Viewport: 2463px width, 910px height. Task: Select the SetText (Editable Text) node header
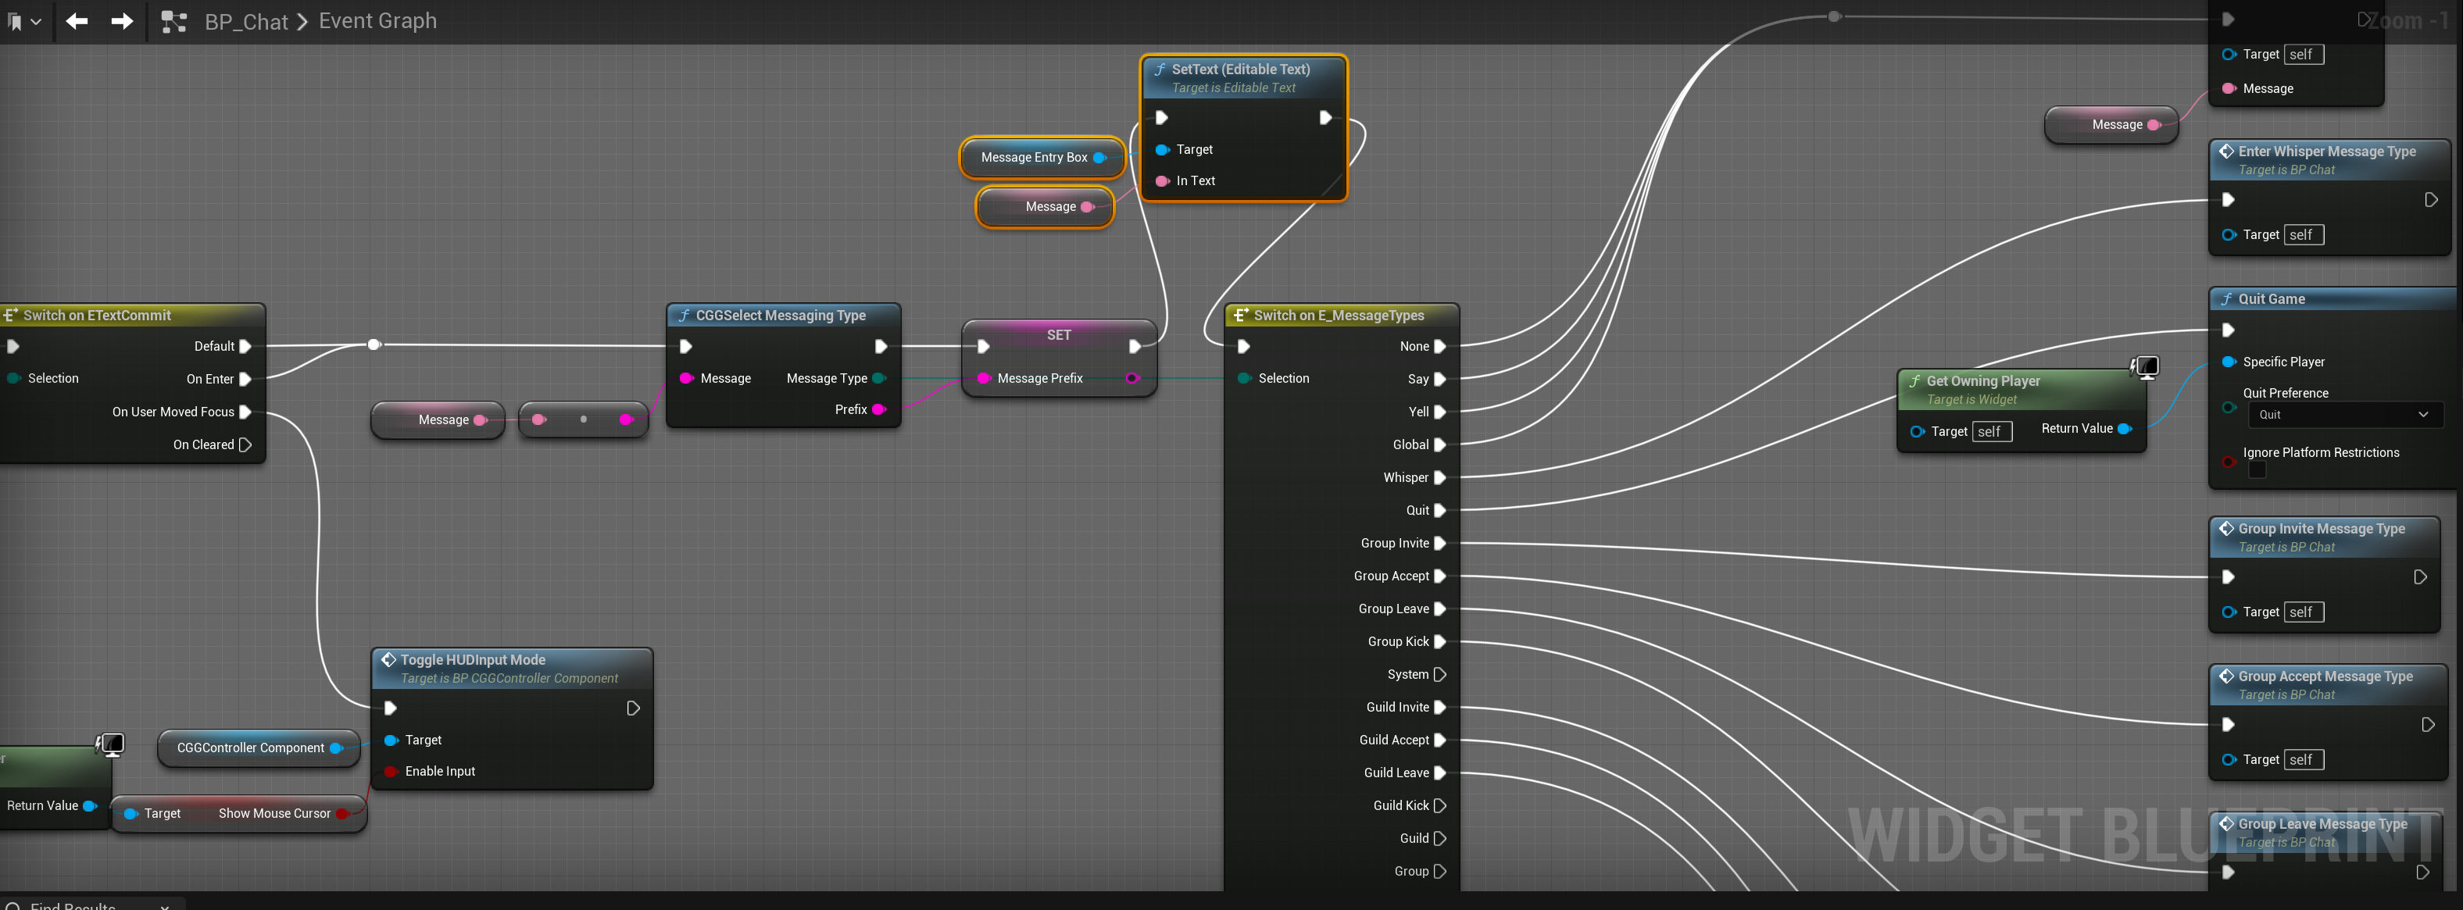pos(1240,70)
